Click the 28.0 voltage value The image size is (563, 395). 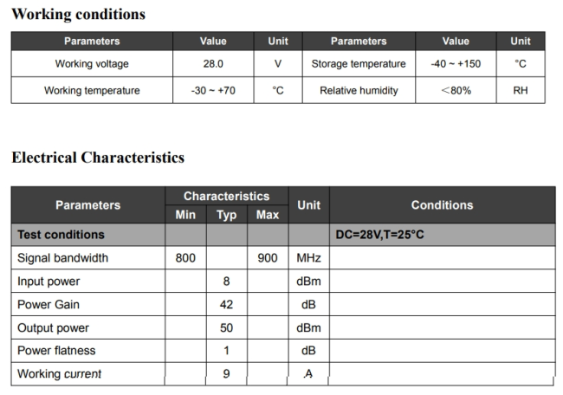(212, 64)
